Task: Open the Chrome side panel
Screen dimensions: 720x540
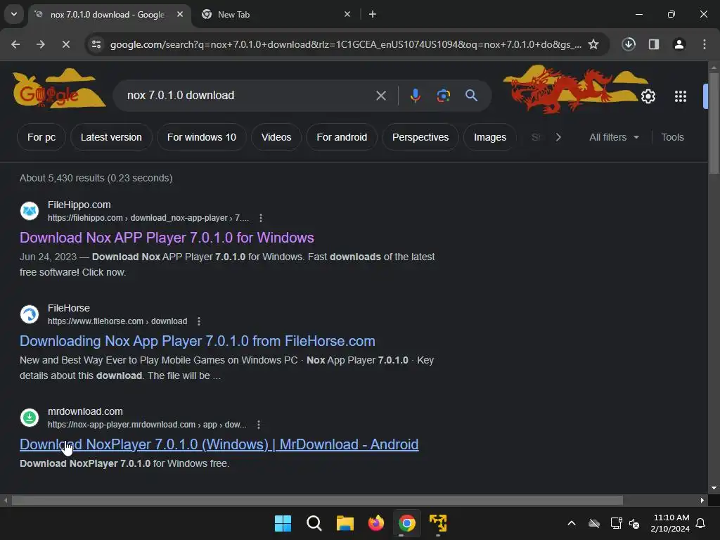Action: 654,44
